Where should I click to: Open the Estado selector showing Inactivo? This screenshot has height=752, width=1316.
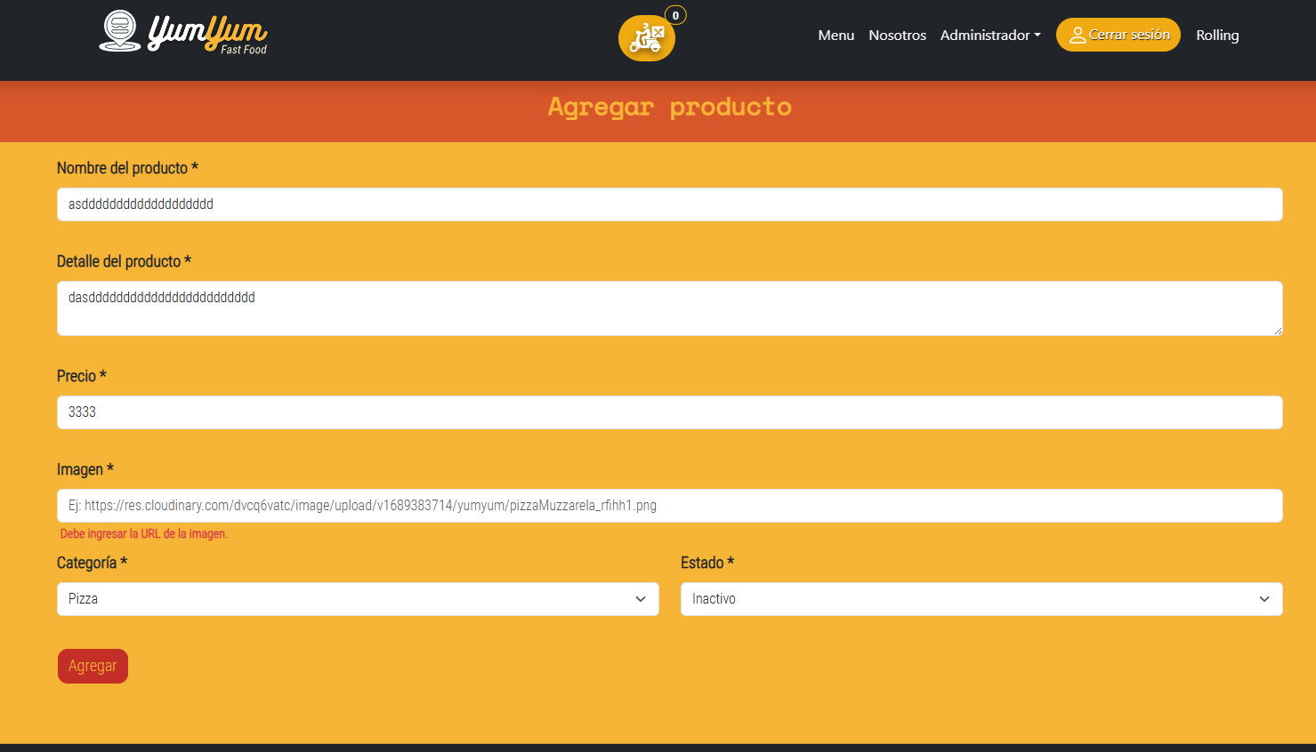pos(981,598)
